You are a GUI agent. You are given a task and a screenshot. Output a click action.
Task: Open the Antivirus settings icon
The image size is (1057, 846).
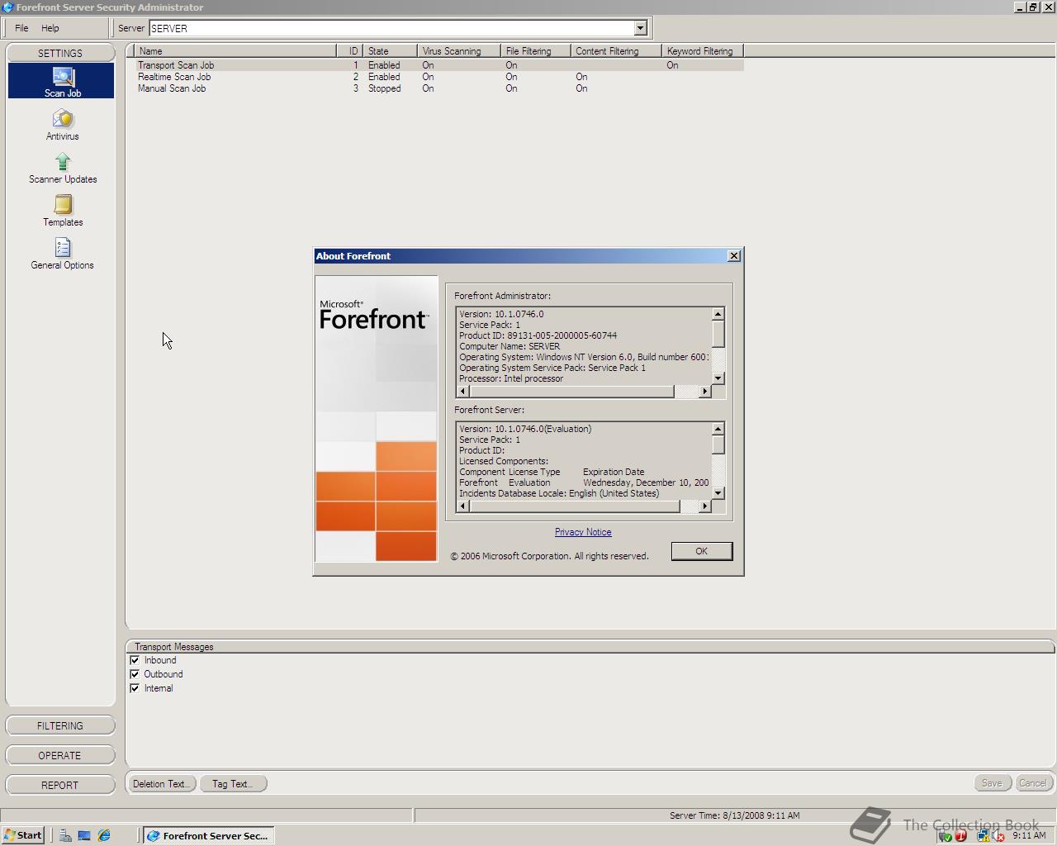pos(62,125)
